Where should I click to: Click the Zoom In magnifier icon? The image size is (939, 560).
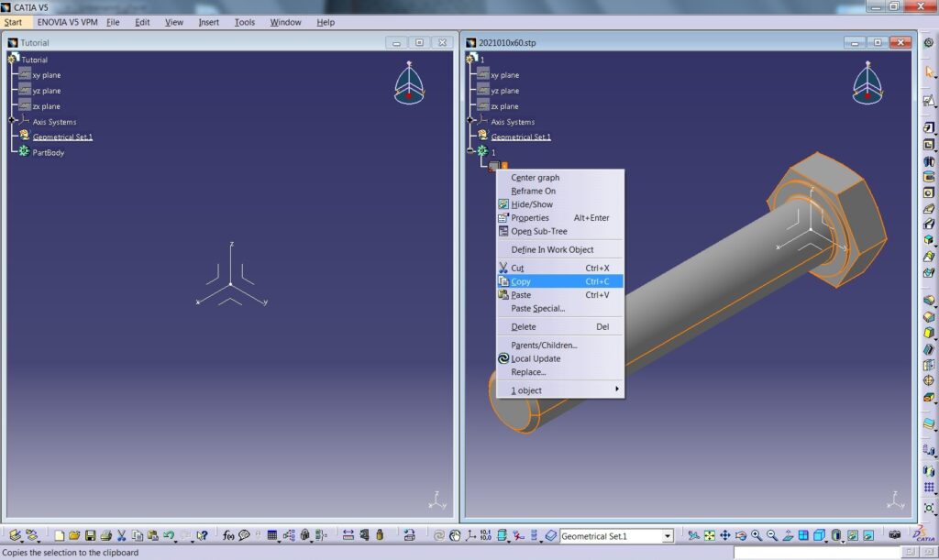click(757, 535)
